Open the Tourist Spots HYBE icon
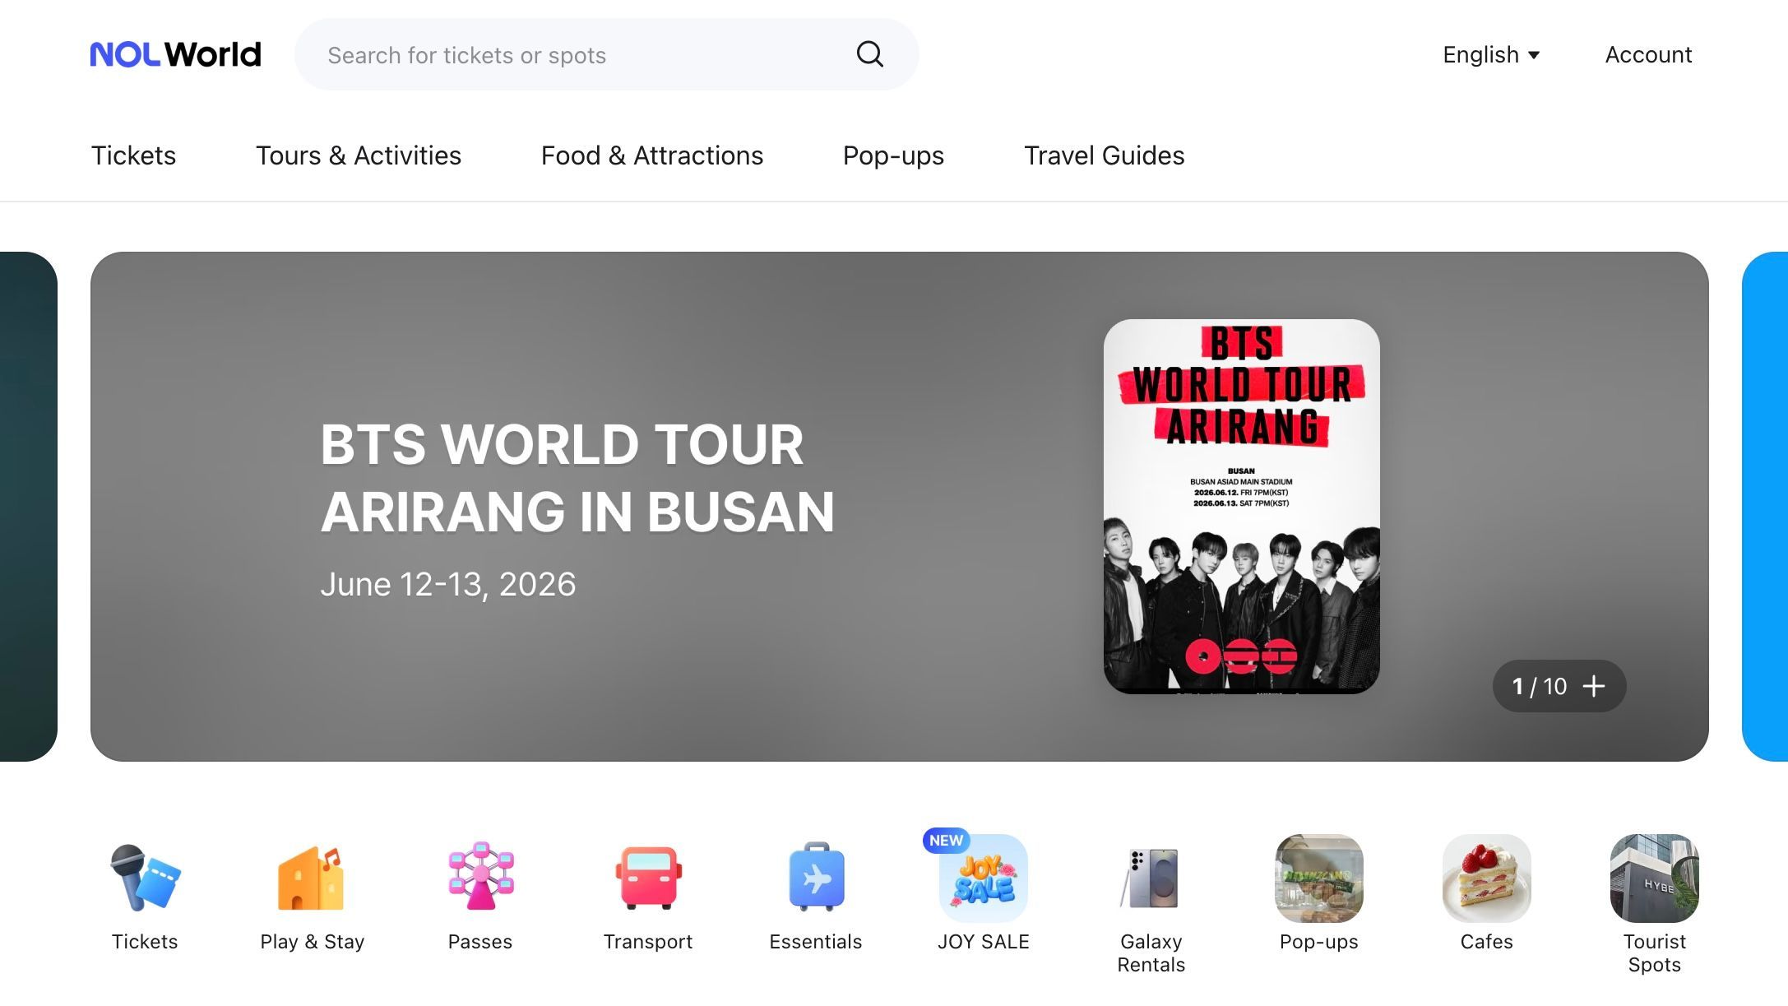Screen dimensions: 1788x1006 [1655, 879]
